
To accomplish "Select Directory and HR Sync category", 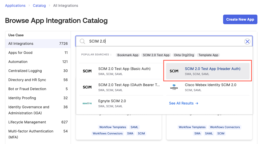I will (27, 80).
